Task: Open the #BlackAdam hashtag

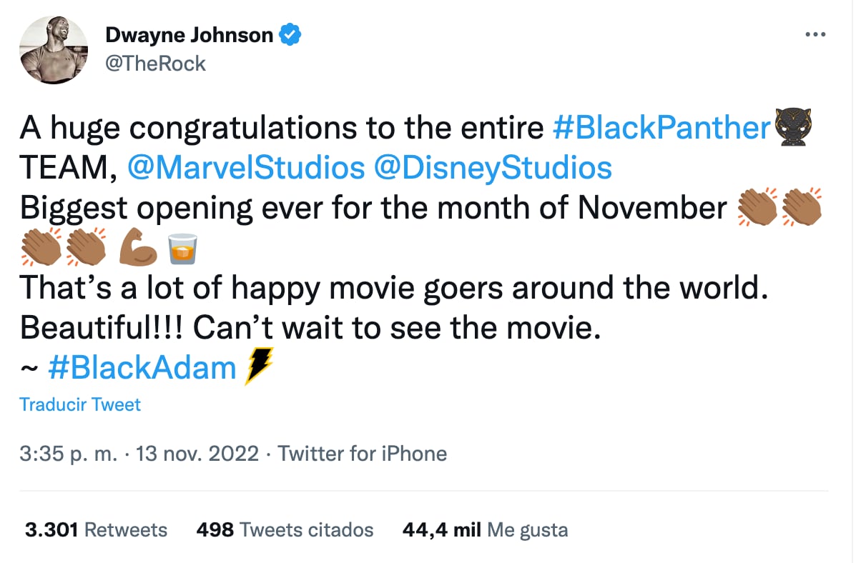Action: point(142,368)
